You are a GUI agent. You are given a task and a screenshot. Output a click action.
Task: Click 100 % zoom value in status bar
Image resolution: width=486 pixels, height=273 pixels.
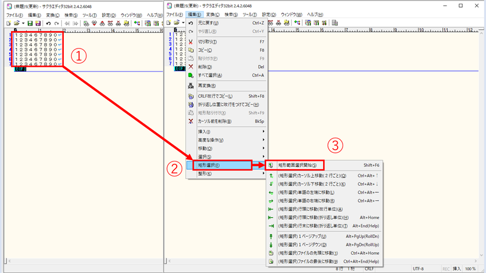(470, 269)
